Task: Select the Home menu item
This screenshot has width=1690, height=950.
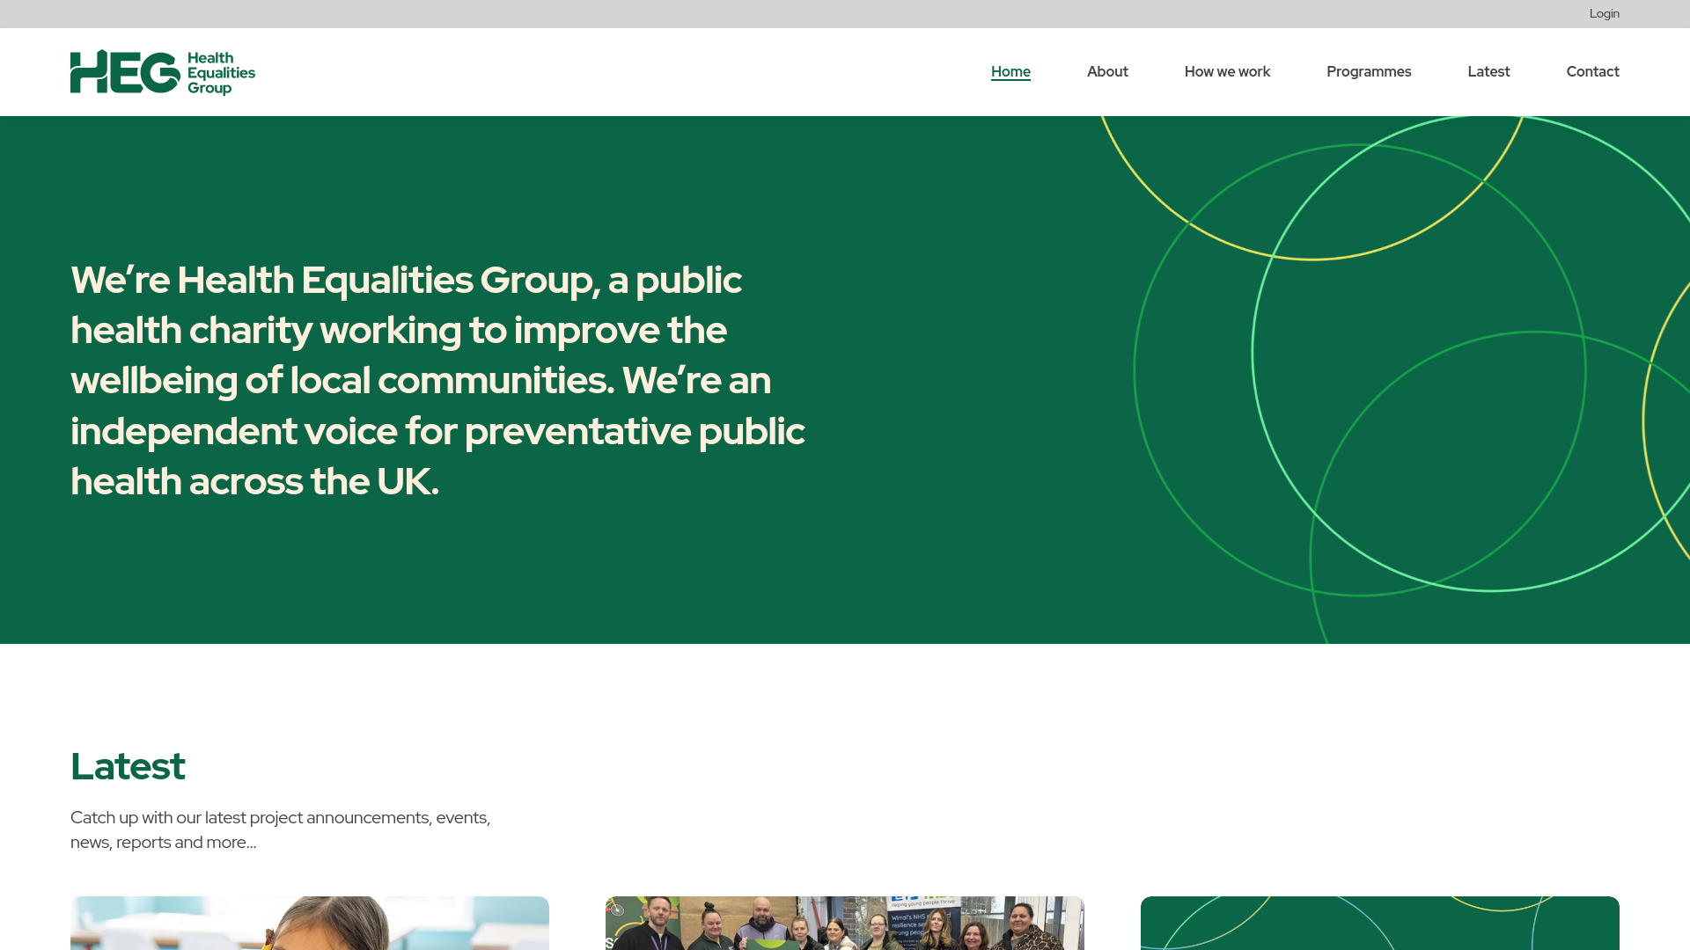Action: coord(1010,72)
